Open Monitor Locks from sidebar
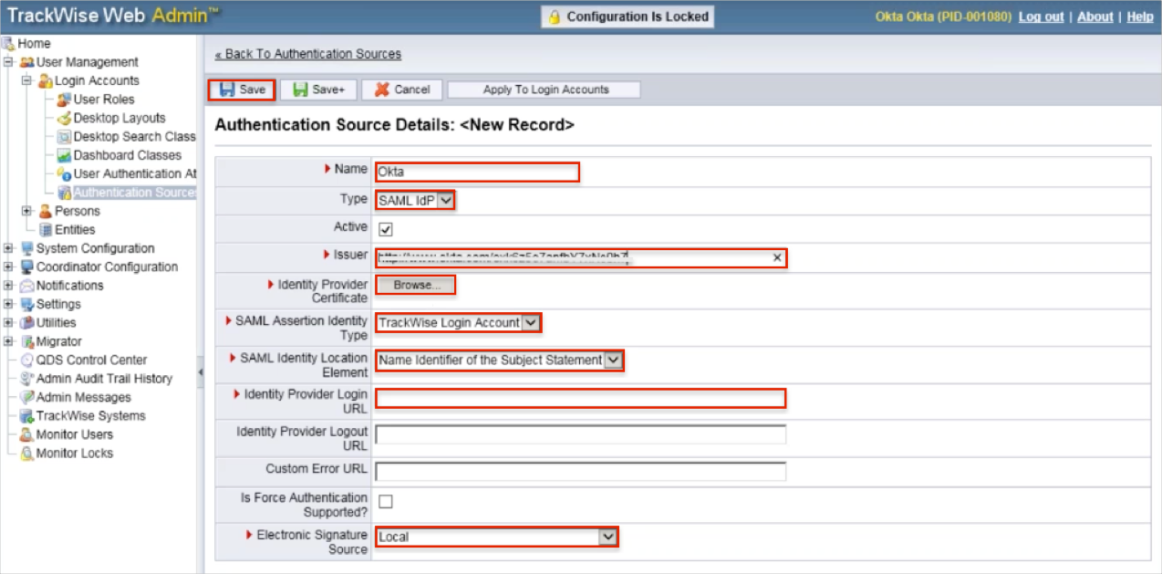 tap(74, 454)
